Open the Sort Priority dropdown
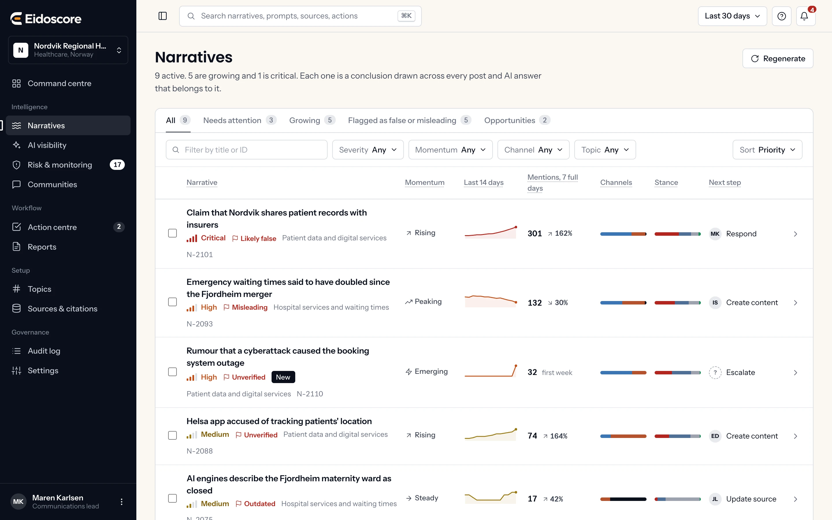 (767, 150)
